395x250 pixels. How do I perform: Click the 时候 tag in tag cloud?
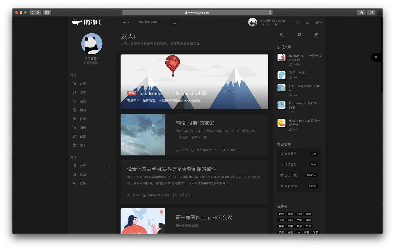(281, 214)
